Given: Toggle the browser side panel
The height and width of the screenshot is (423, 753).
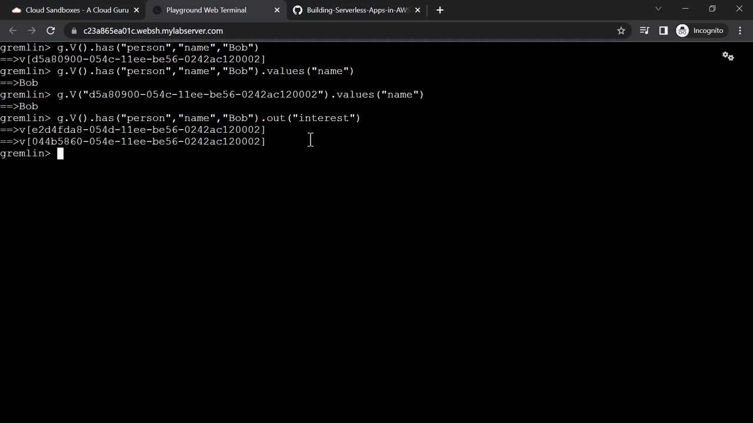Looking at the screenshot, I should pyautogui.click(x=664, y=31).
